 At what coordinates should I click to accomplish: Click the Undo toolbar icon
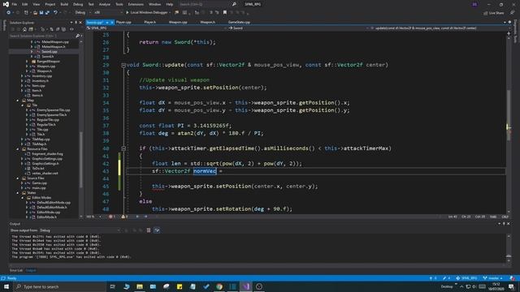pyautogui.click(x=56, y=13)
